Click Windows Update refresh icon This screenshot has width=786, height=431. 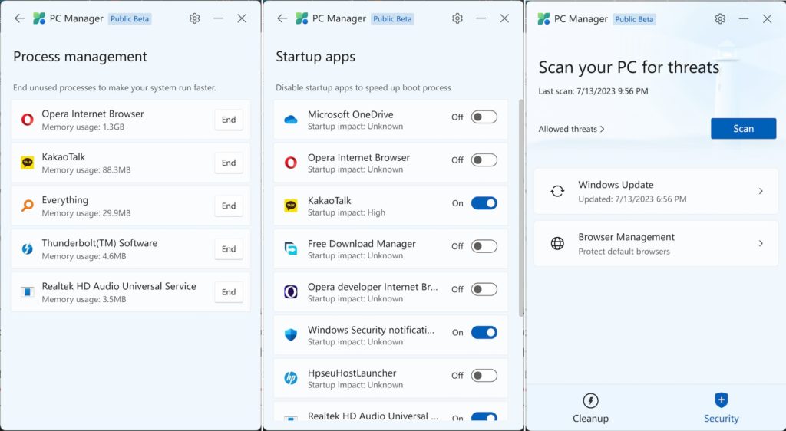pyautogui.click(x=557, y=191)
